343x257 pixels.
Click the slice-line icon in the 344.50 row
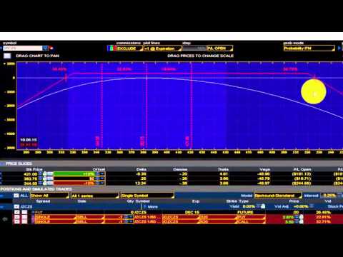tap(50, 183)
